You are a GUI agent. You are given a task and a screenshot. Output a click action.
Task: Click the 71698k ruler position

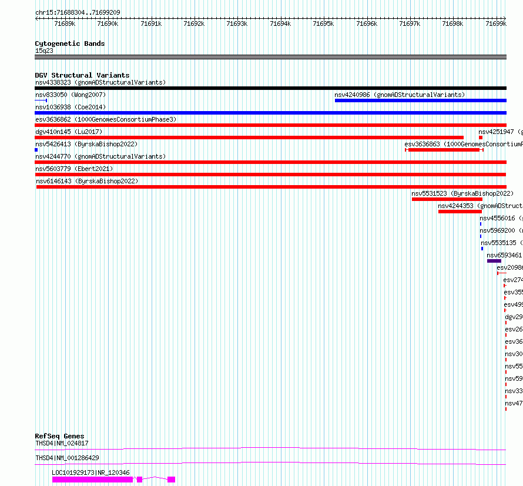pos(452,24)
